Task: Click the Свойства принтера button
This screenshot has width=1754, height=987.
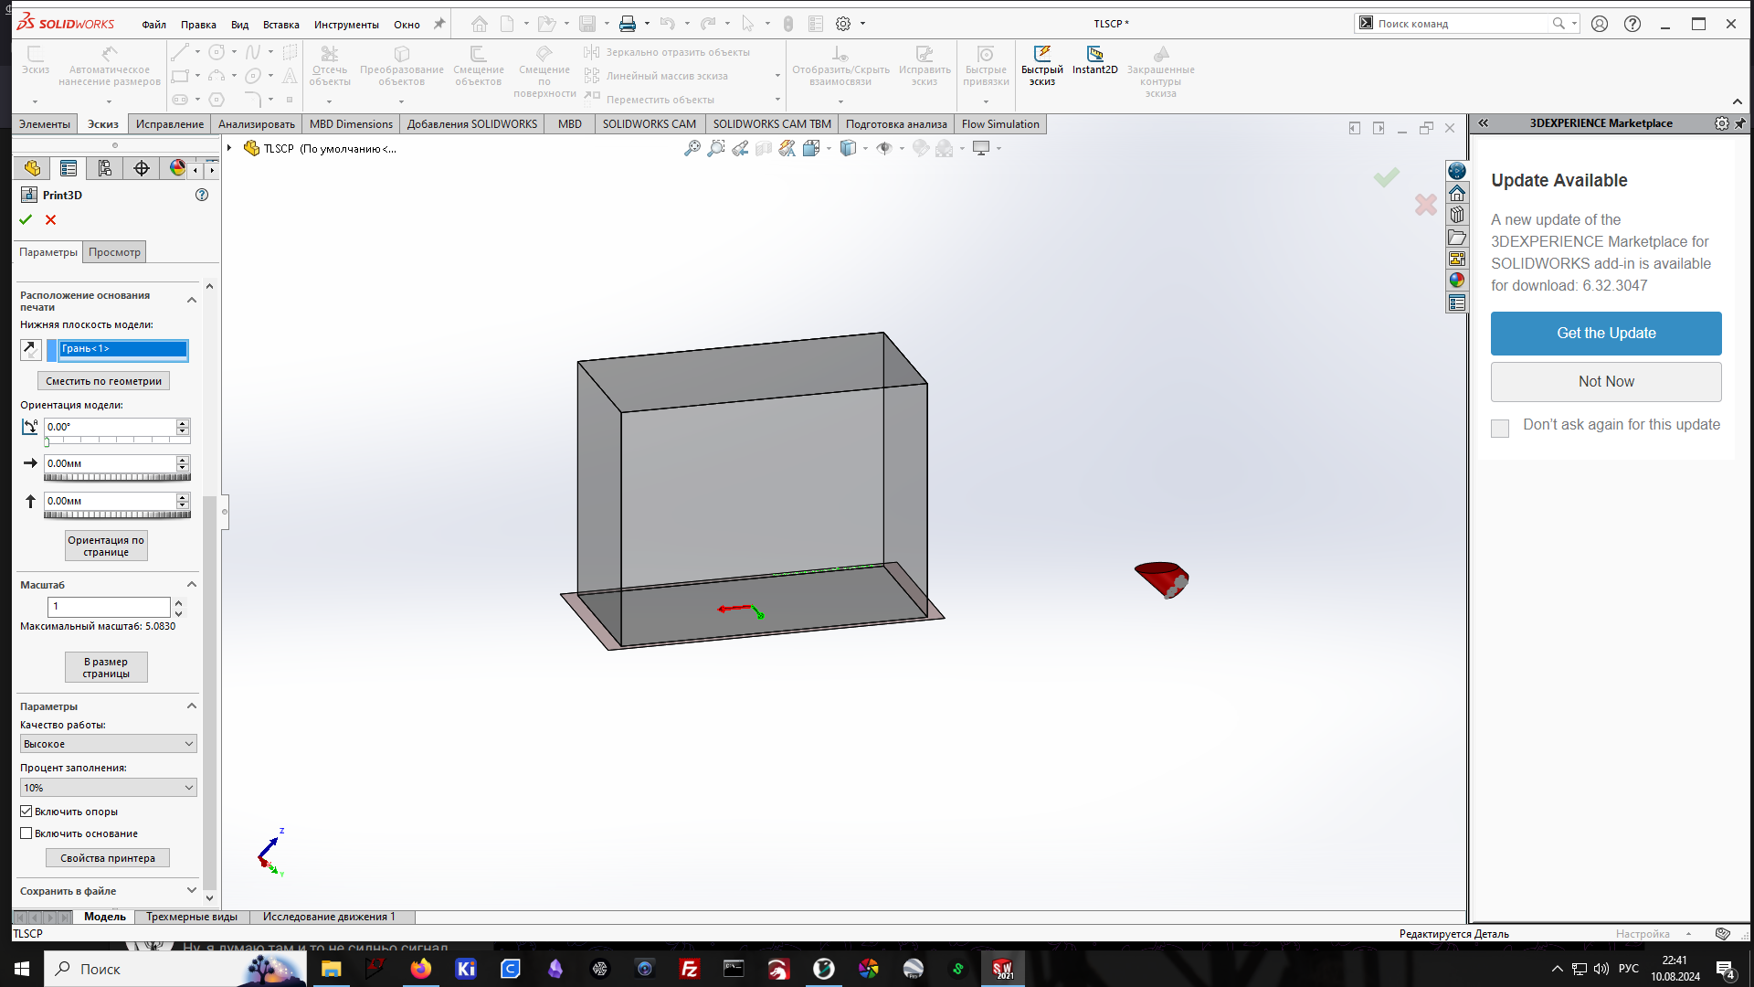Action: 108,858
